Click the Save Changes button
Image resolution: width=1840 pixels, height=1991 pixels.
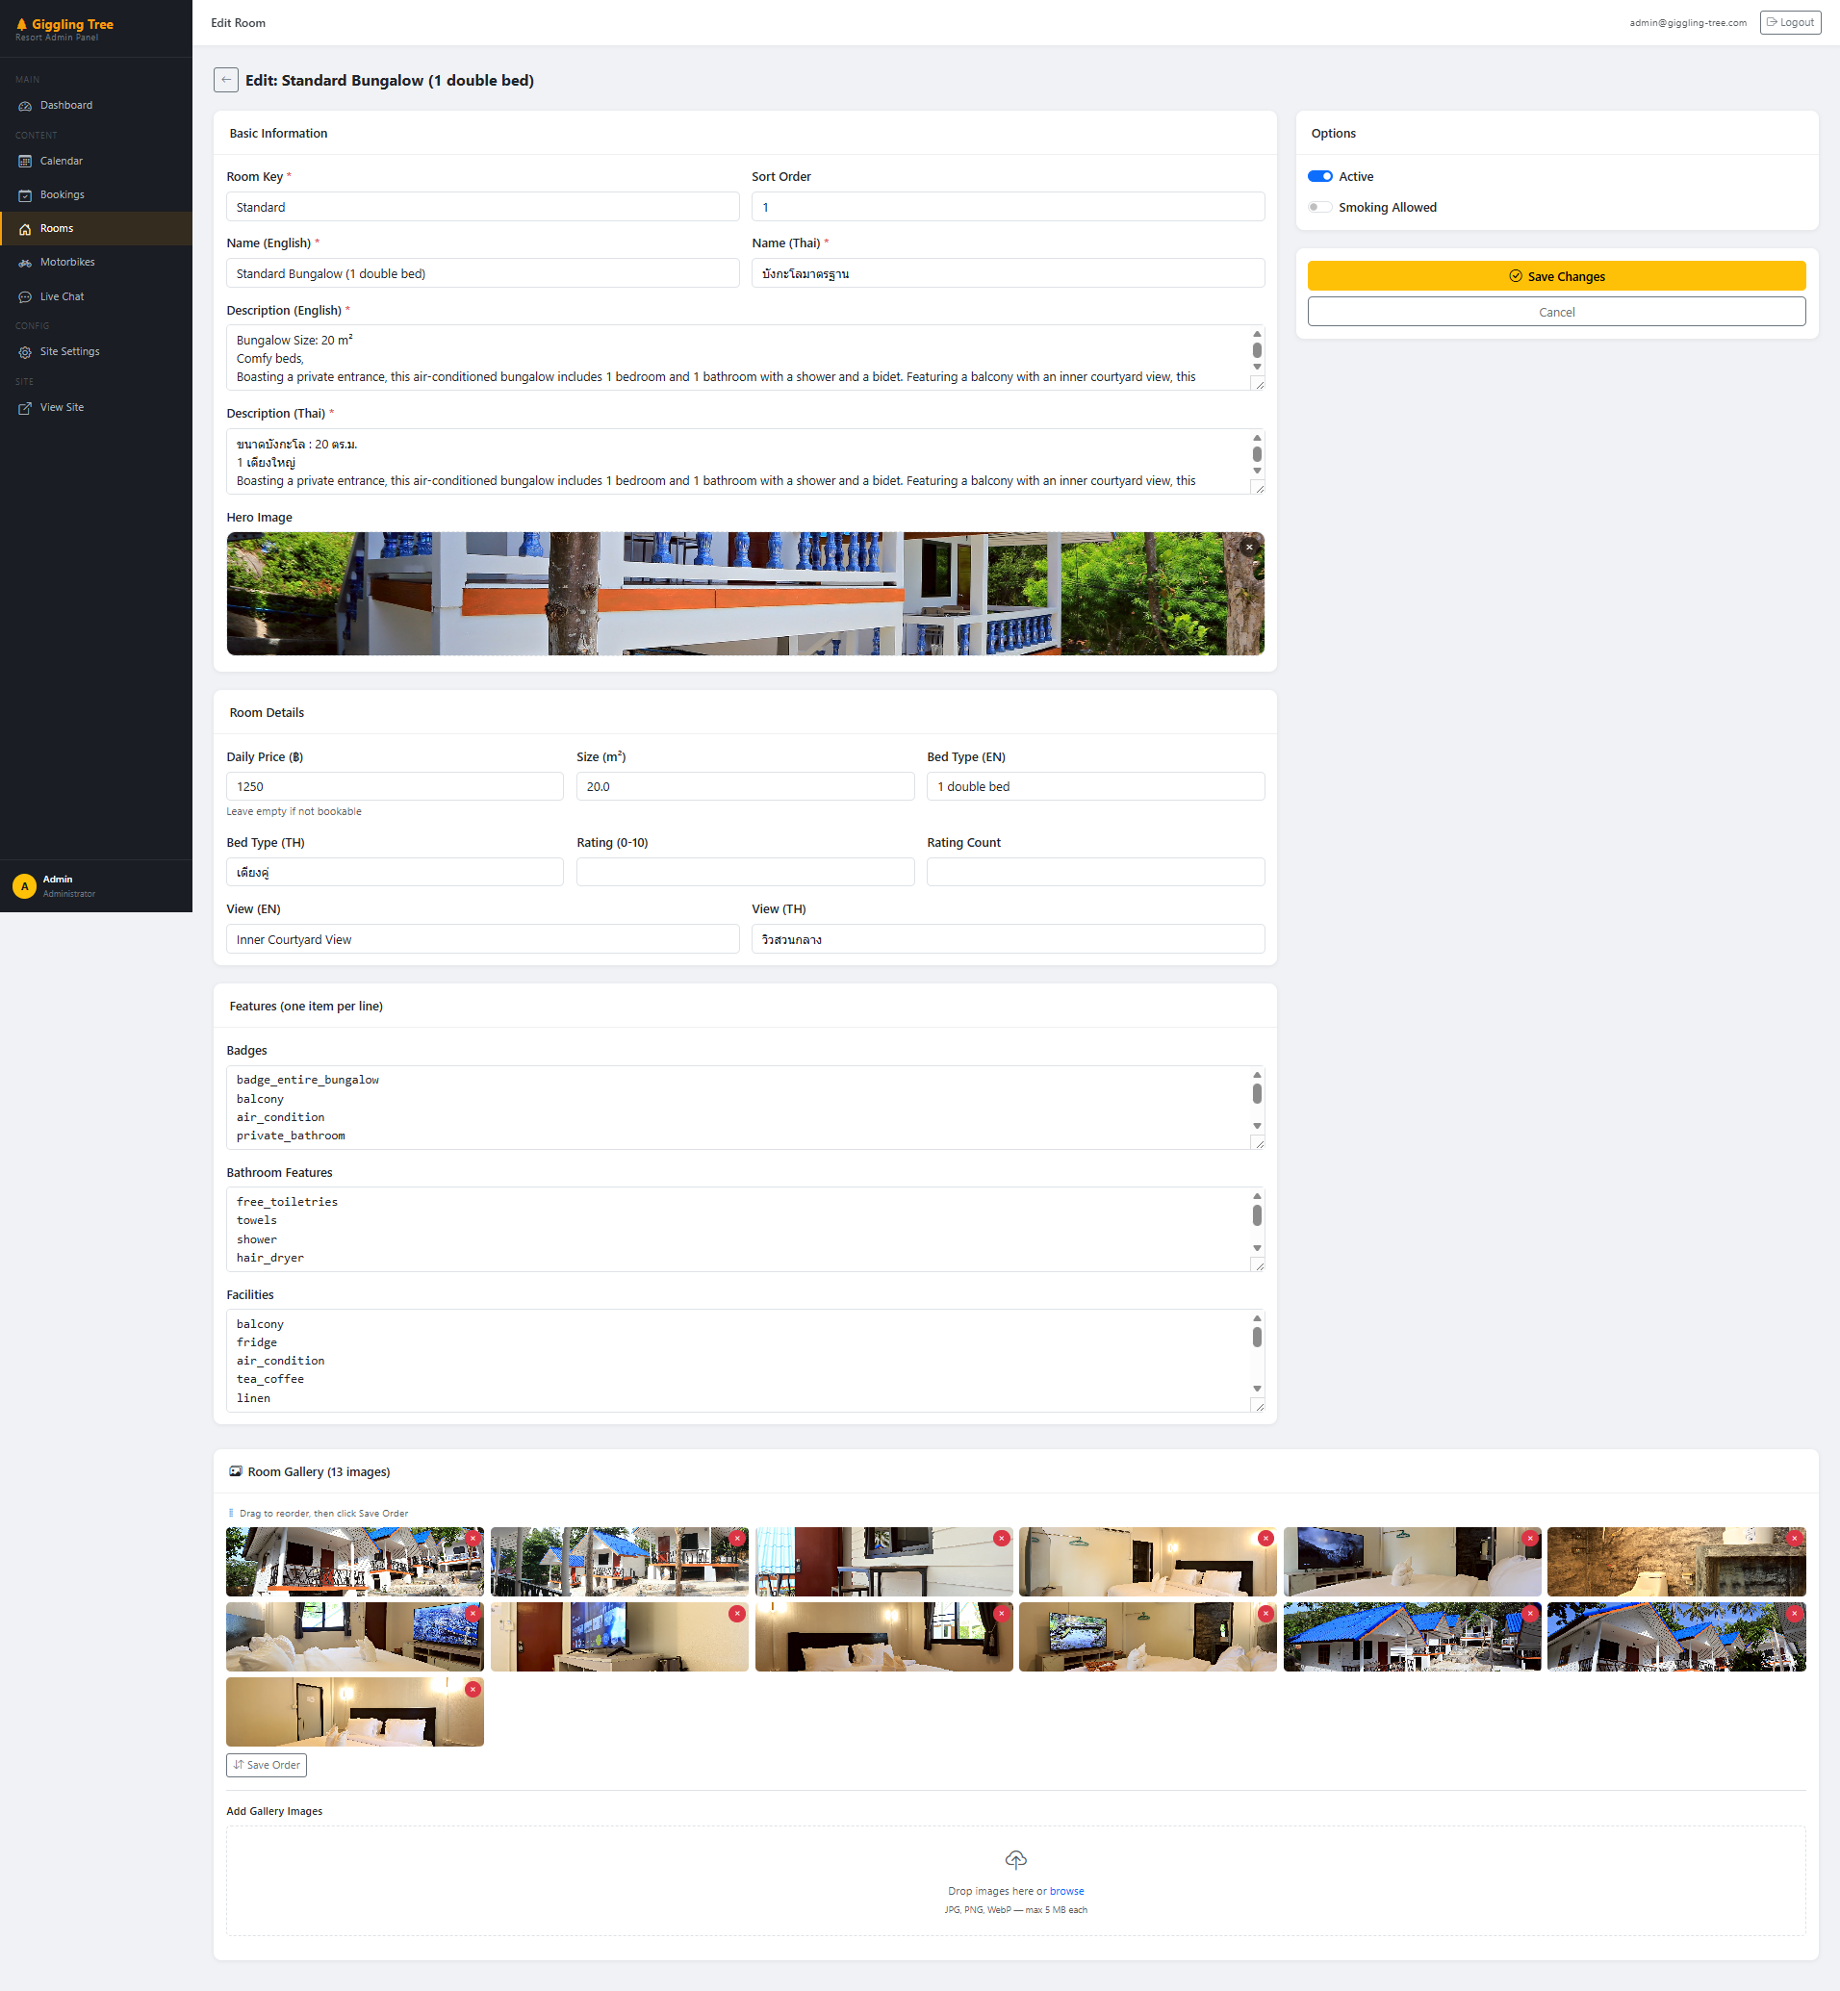coord(1556,276)
